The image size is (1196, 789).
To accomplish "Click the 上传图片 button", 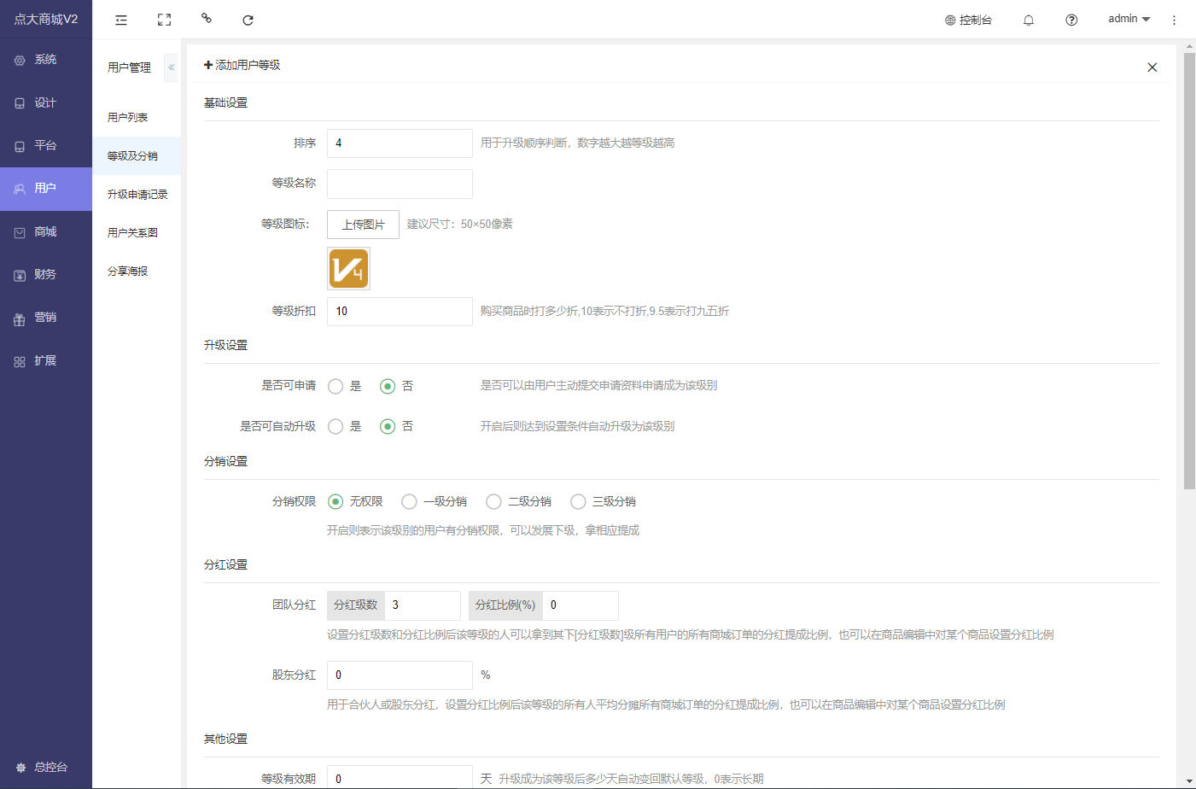I will (x=363, y=225).
